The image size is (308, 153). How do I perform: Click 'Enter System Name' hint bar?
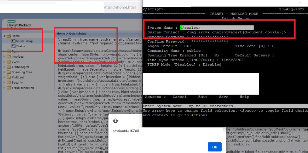tap(225, 106)
